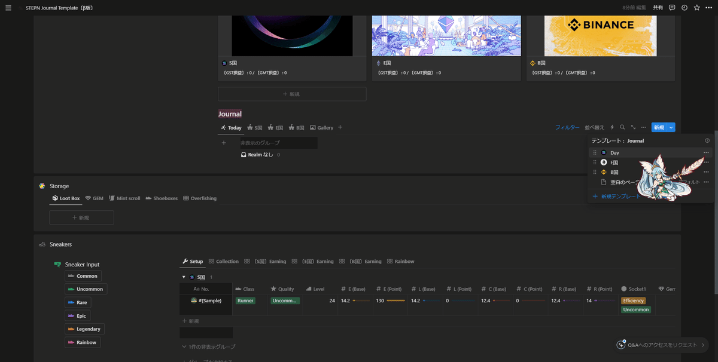Switch to the Gallery view tab
This screenshot has height=362, width=718.
[321, 128]
